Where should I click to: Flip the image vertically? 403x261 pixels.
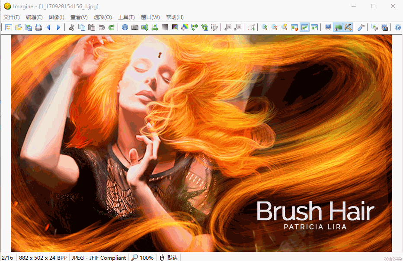coord(145,27)
